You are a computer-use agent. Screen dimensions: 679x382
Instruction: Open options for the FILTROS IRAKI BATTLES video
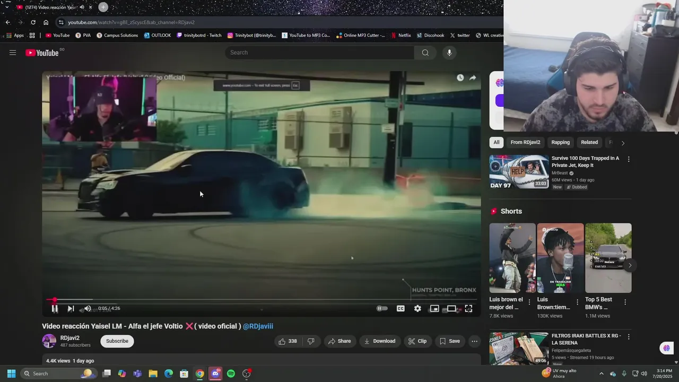[x=629, y=337]
